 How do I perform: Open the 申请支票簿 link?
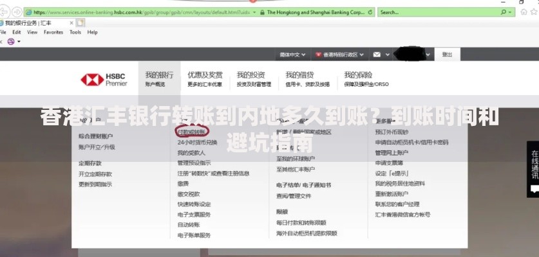[x=389, y=163]
